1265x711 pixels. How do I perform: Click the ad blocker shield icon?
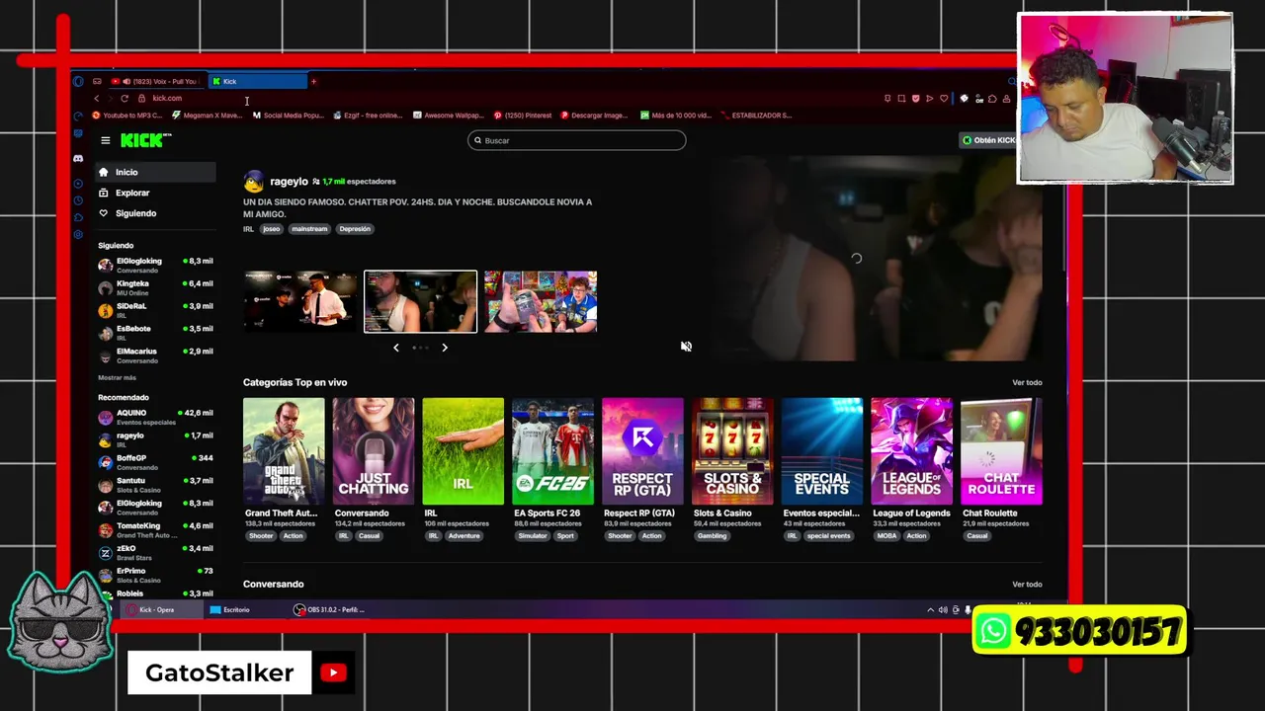click(x=915, y=99)
